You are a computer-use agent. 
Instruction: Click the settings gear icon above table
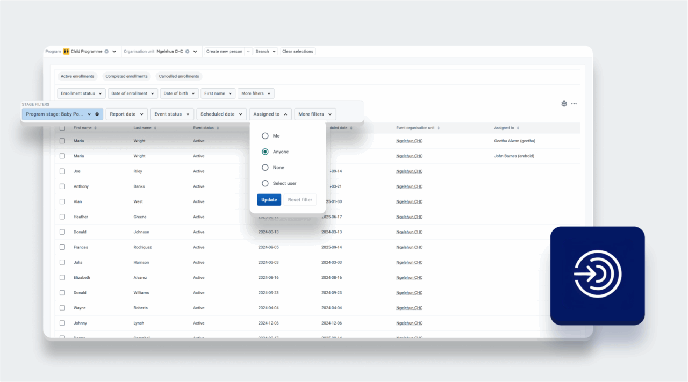pyautogui.click(x=564, y=104)
